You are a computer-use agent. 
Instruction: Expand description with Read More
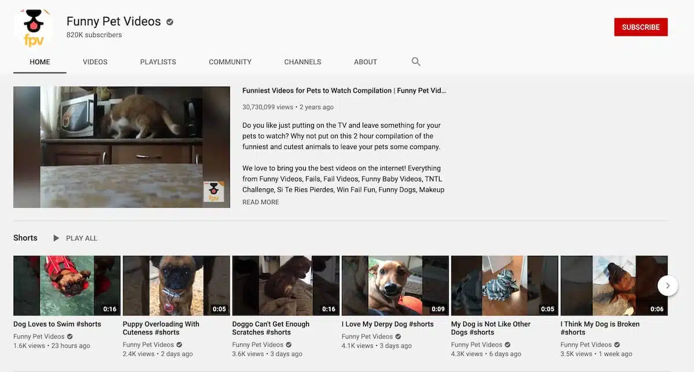point(261,202)
